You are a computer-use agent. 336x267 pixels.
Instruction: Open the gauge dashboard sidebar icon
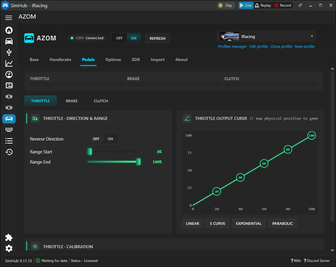(x=9, y=74)
